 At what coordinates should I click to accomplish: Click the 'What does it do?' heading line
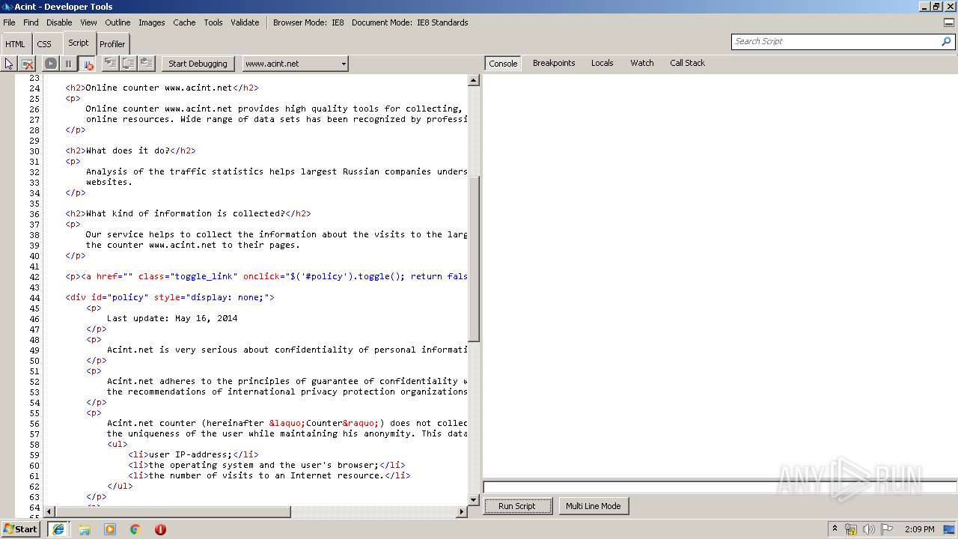coord(130,150)
